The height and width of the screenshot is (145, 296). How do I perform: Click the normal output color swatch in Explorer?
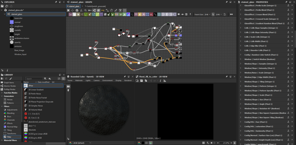[11, 22]
